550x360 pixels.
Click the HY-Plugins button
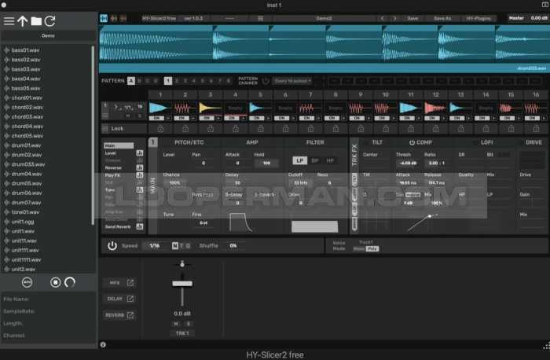pos(477,17)
